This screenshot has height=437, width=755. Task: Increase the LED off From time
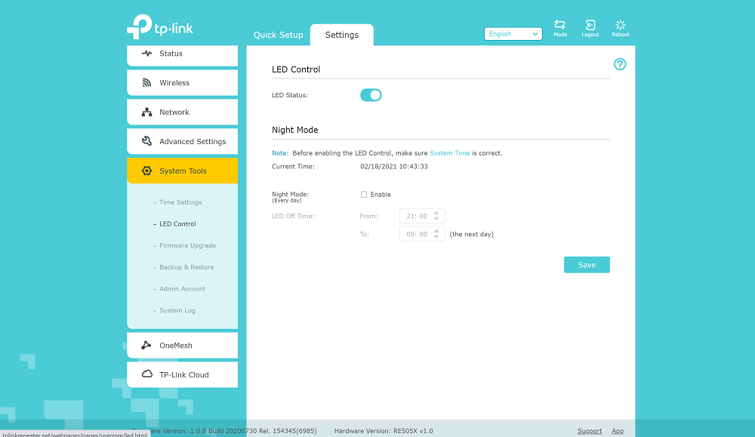click(x=436, y=213)
